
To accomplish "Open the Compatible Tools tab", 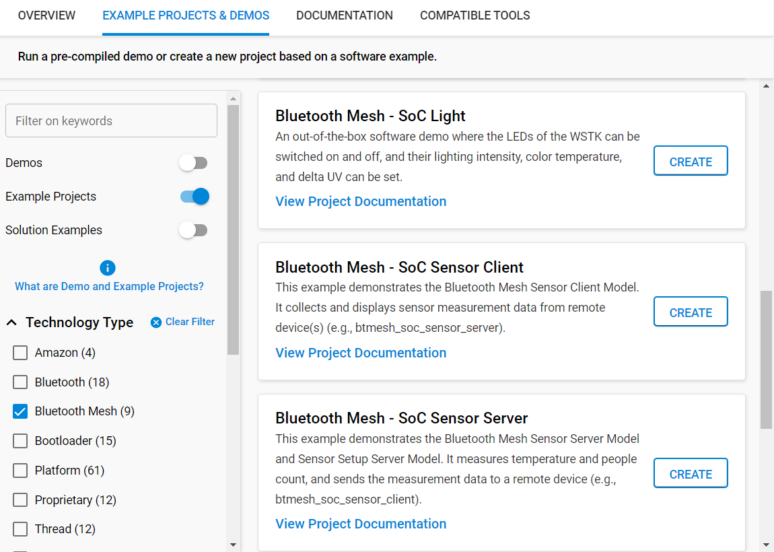I will 475,15.
